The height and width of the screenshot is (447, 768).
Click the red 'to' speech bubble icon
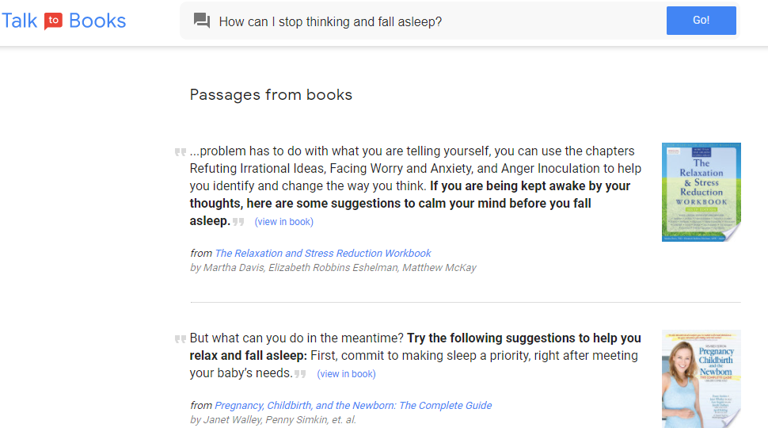tap(53, 21)
